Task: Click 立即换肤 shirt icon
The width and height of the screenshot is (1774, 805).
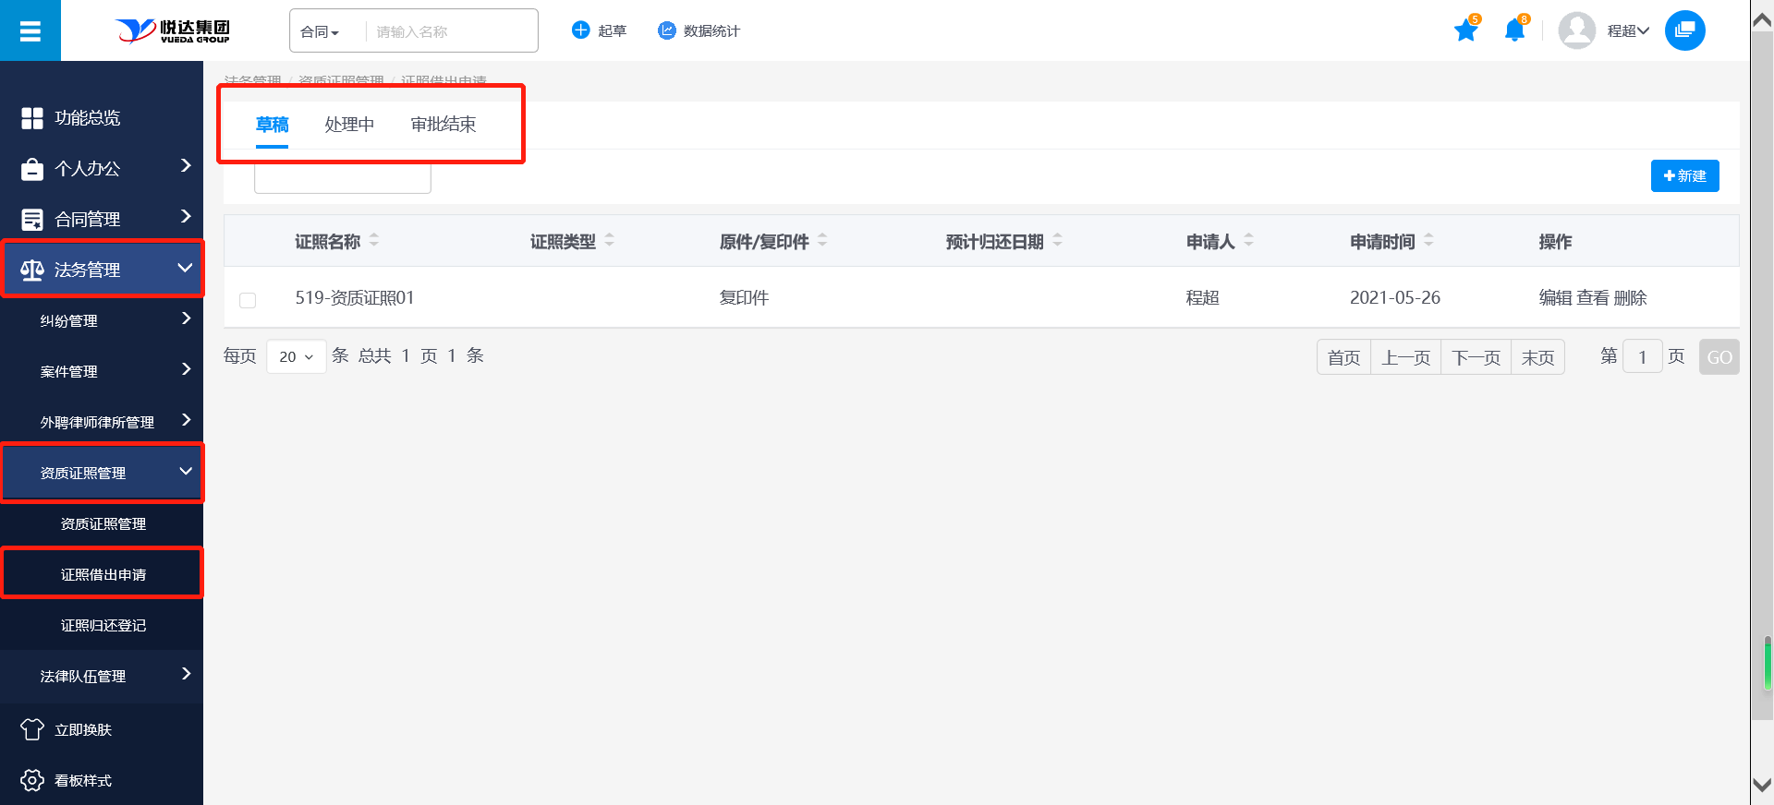Action: 32,729
